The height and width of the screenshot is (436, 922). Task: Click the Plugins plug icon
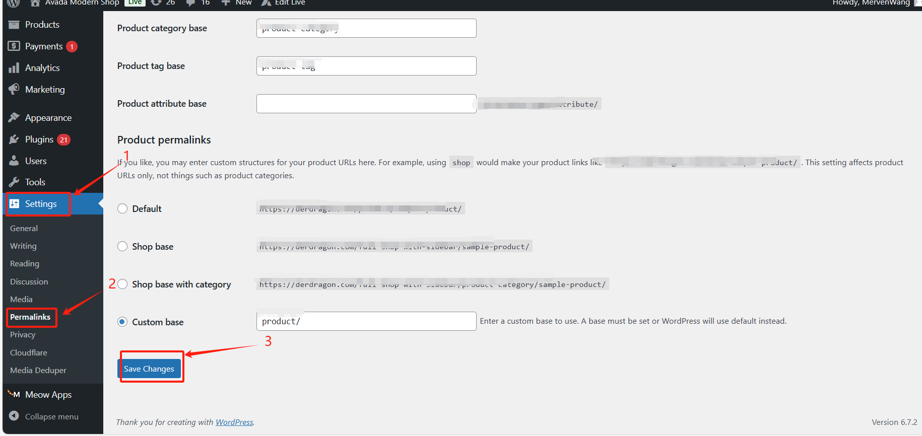pyautogui.click(x=14, y=139)
